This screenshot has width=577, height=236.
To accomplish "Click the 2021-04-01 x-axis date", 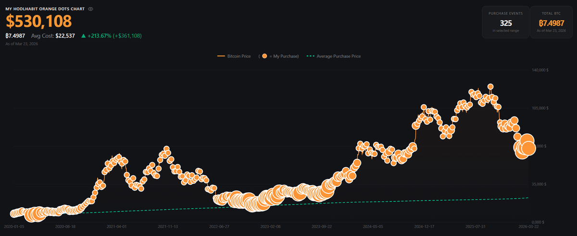I will pos(116,225).
